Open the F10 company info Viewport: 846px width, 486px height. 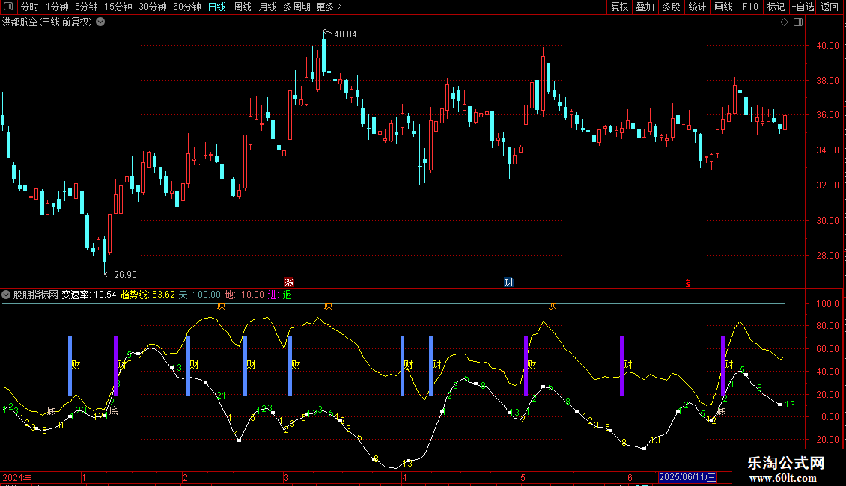[750, 7]
